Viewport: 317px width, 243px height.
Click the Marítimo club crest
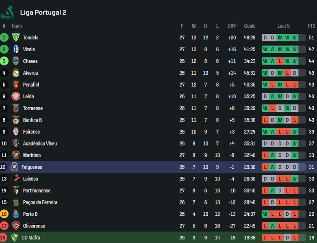tap(16, 155)
